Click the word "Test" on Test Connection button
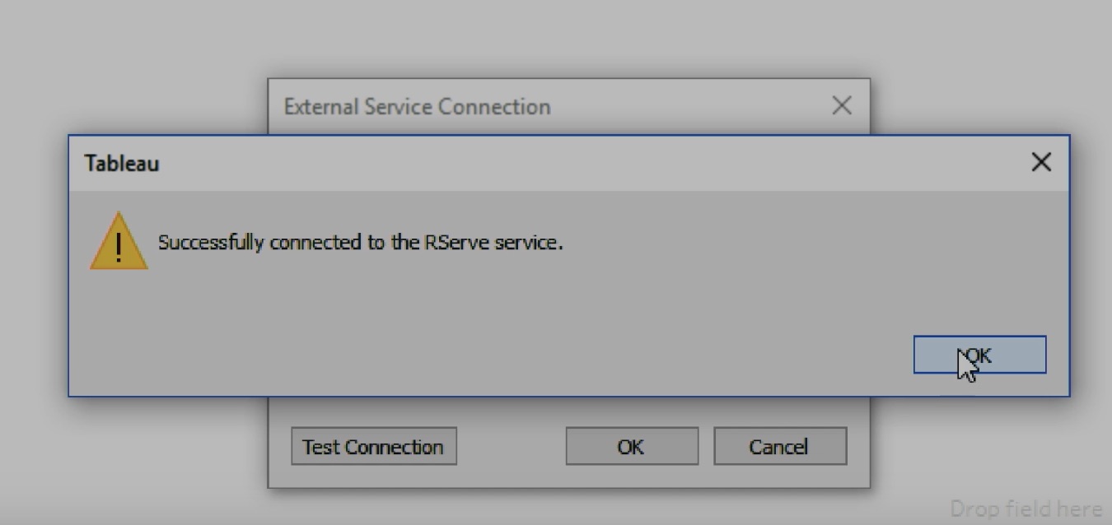Screen dimensions: 1112x525 [320, 447]
